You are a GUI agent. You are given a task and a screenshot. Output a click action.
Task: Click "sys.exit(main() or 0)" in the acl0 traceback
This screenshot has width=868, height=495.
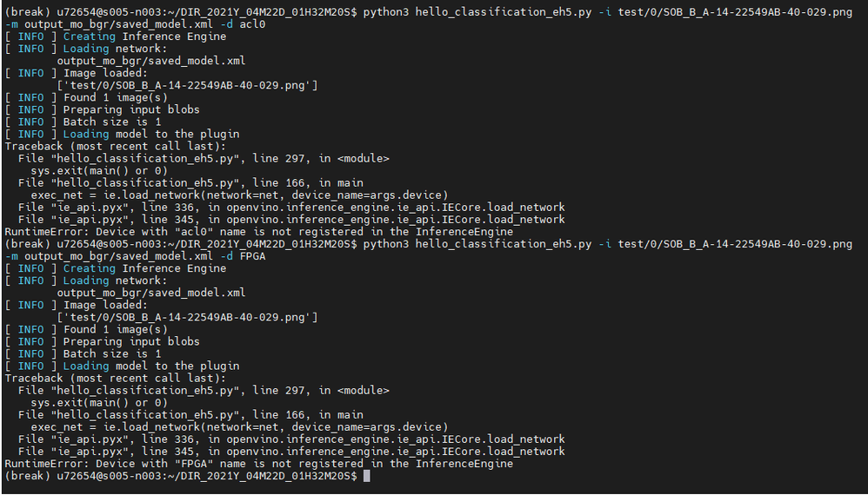click(x=98, y=171)
